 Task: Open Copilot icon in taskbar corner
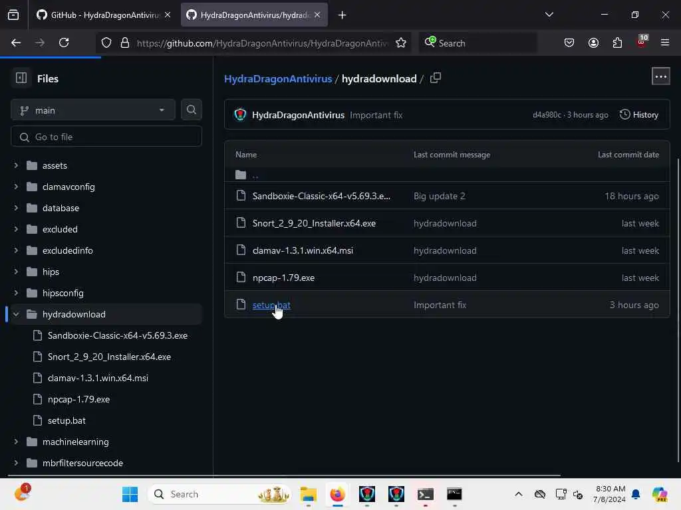[660, 494]
